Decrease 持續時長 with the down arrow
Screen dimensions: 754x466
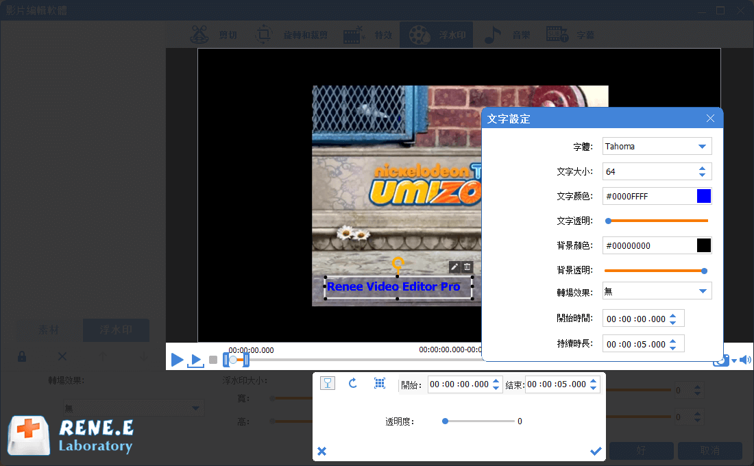[x=672, y=347]
